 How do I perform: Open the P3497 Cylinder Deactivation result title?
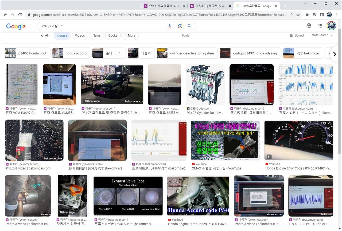click(x=205, y=113)
